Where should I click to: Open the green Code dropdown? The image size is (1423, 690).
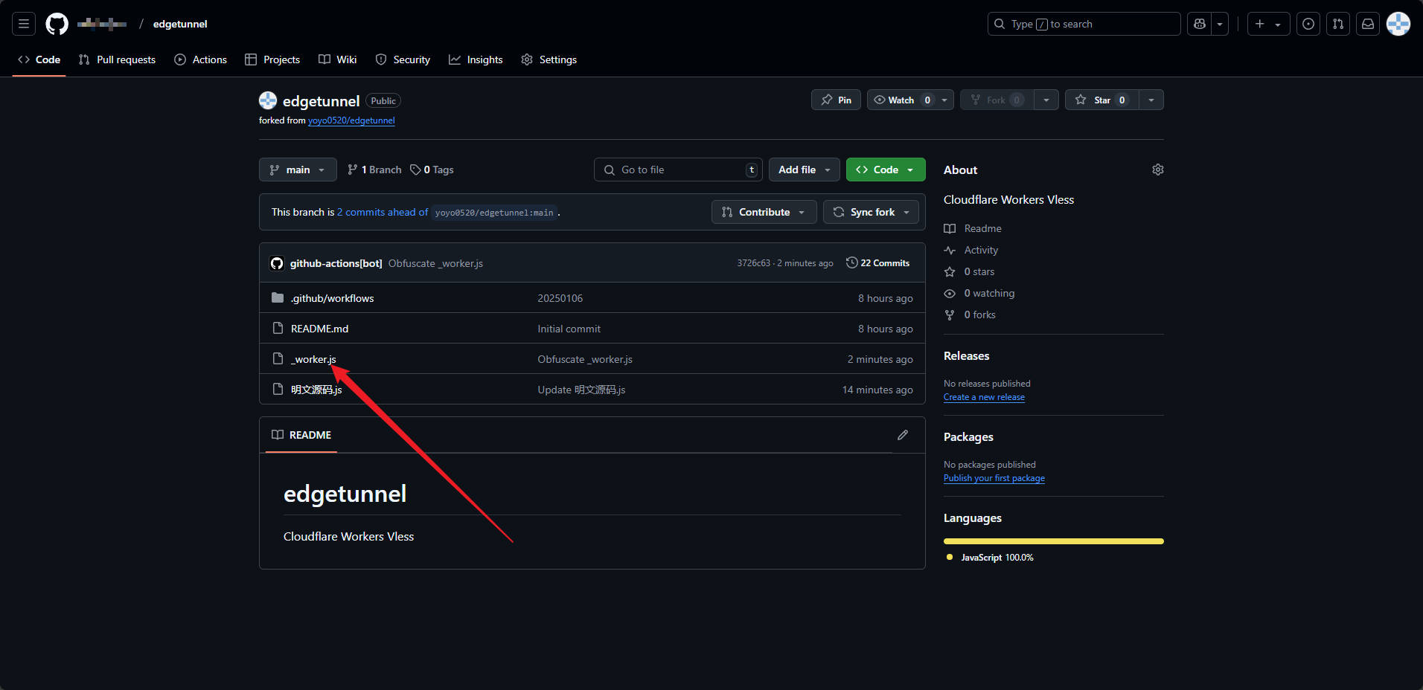886,170
